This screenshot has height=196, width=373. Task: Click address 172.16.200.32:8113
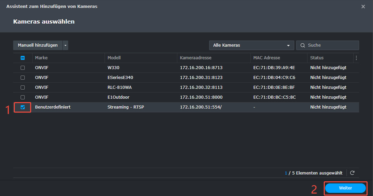201,87
